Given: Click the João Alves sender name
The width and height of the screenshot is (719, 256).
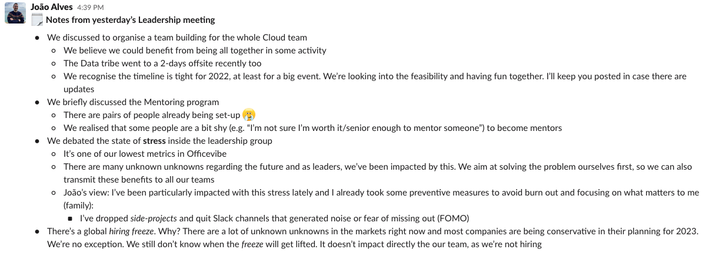Looking at the screenshot, I should coord(51,7).
